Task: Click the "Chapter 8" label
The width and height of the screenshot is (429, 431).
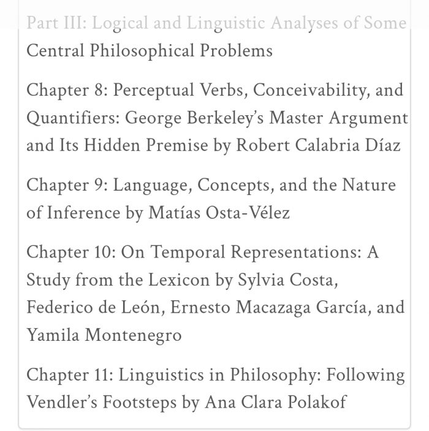Action: [66, 90]
